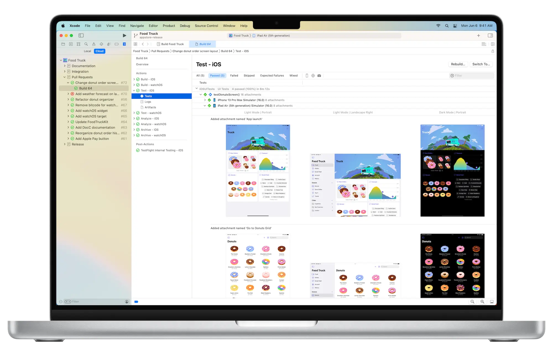Click the Switch To... button

click(x=481, y=64)
